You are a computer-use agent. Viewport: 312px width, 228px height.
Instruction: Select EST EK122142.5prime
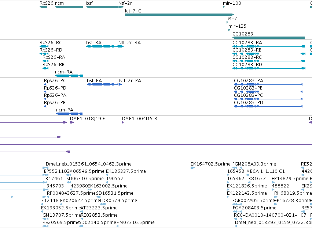[247, 193]
